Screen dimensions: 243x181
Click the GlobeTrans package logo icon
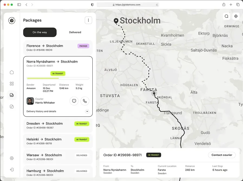coord(12,21)
